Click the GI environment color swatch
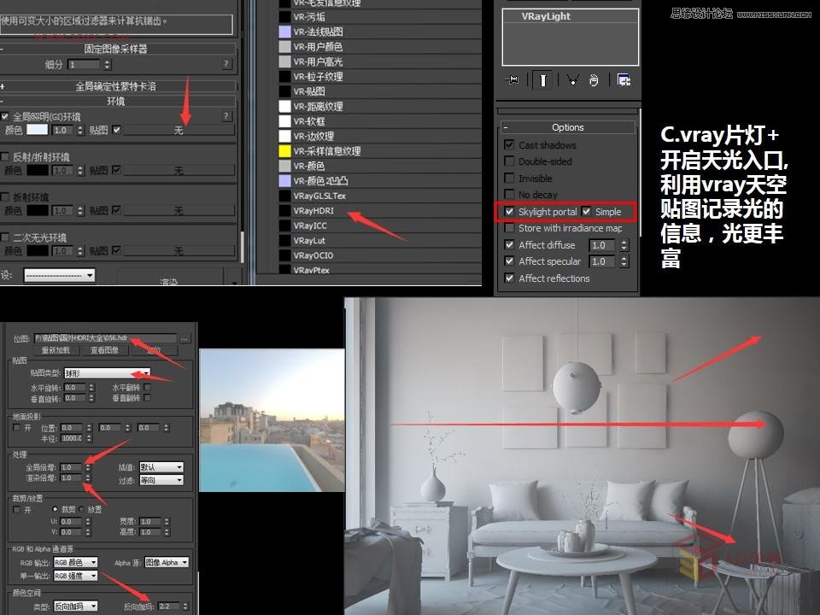This screenshot has height=615, width=820. (37, 131)
